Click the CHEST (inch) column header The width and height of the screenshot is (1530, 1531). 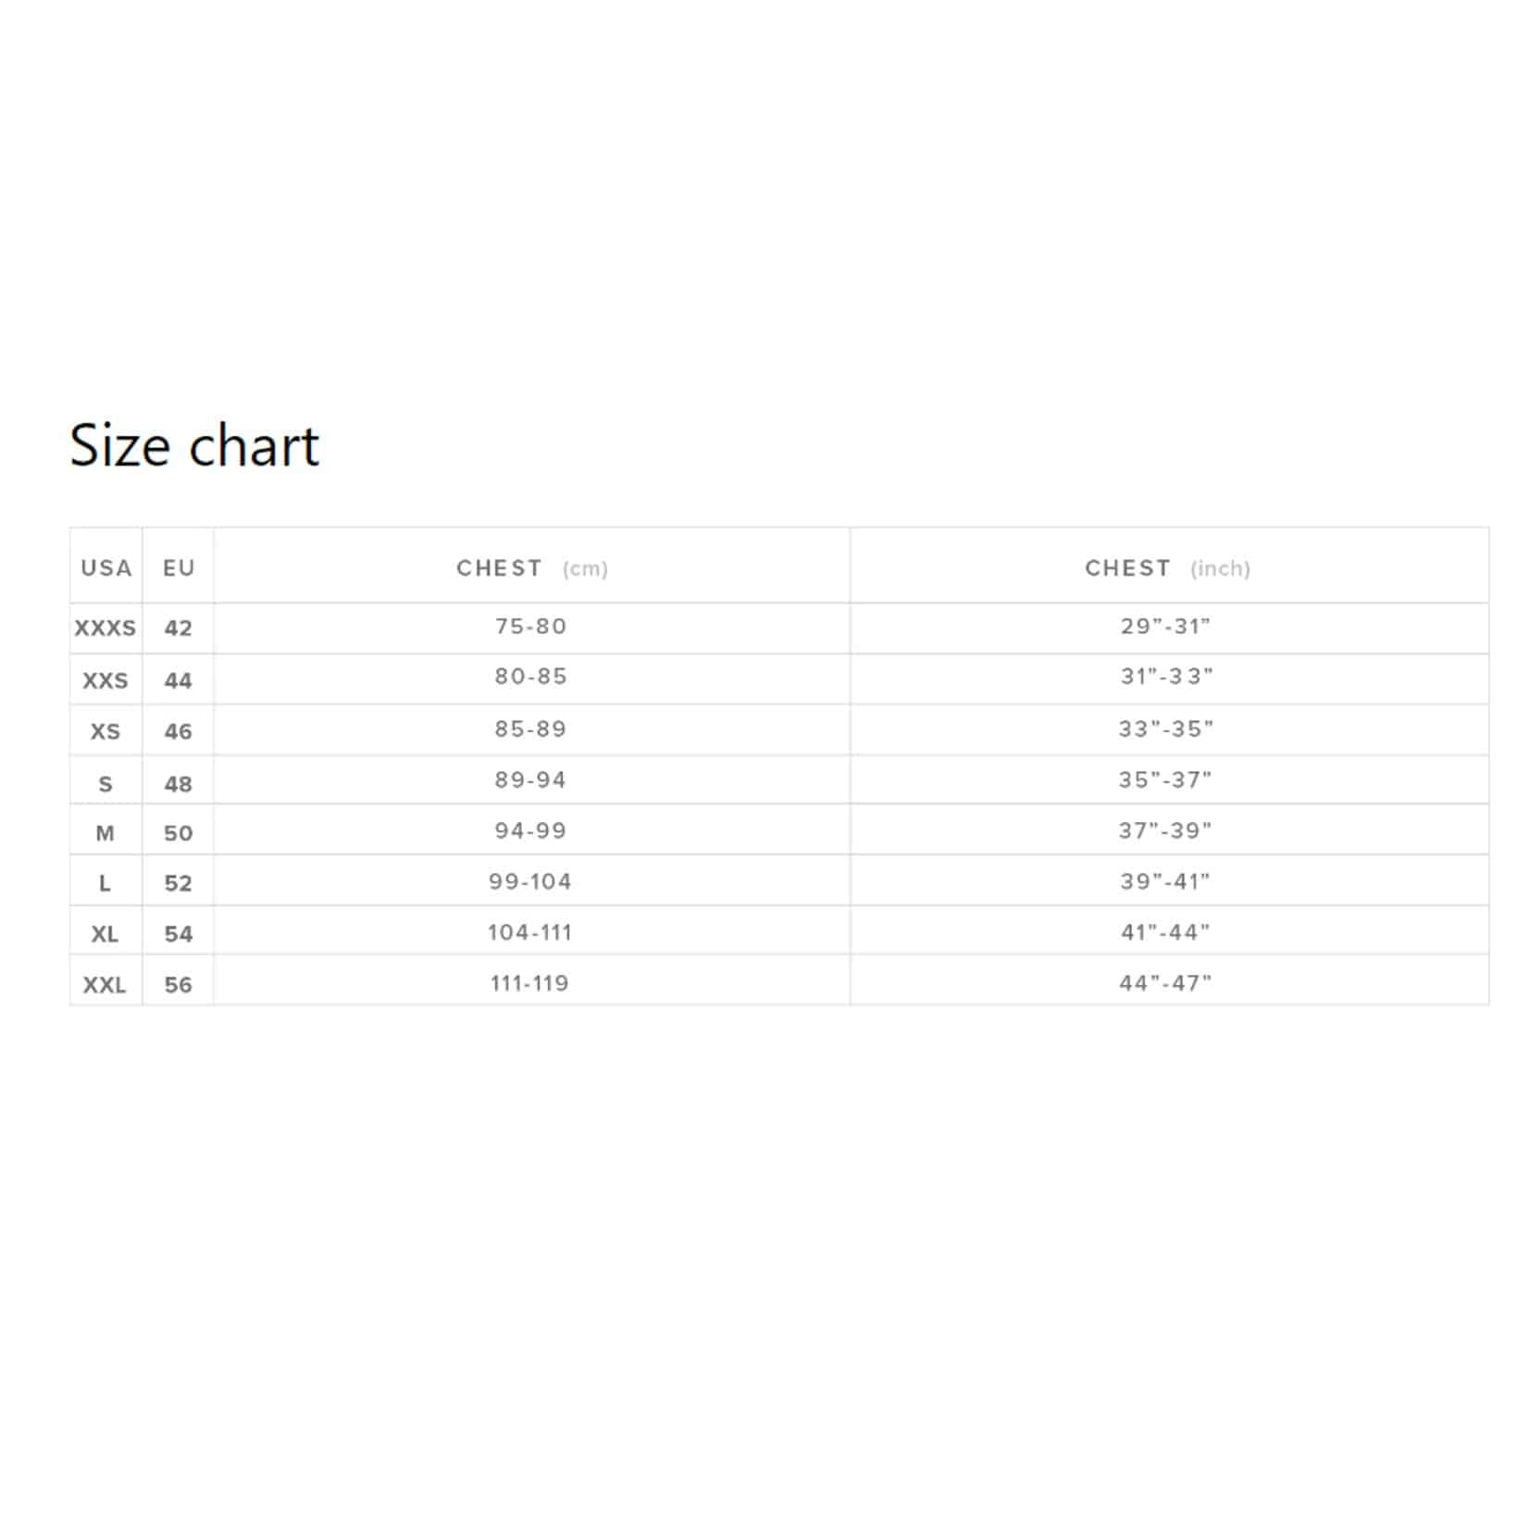click(1167, 568)
